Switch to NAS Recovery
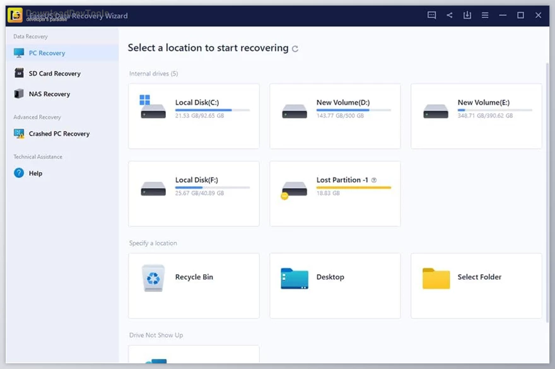This screenshot has width=555, height=369. coord(62,94)
